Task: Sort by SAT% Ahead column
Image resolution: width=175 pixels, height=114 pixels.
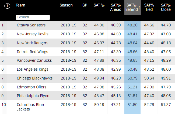Action: point(116,7)
